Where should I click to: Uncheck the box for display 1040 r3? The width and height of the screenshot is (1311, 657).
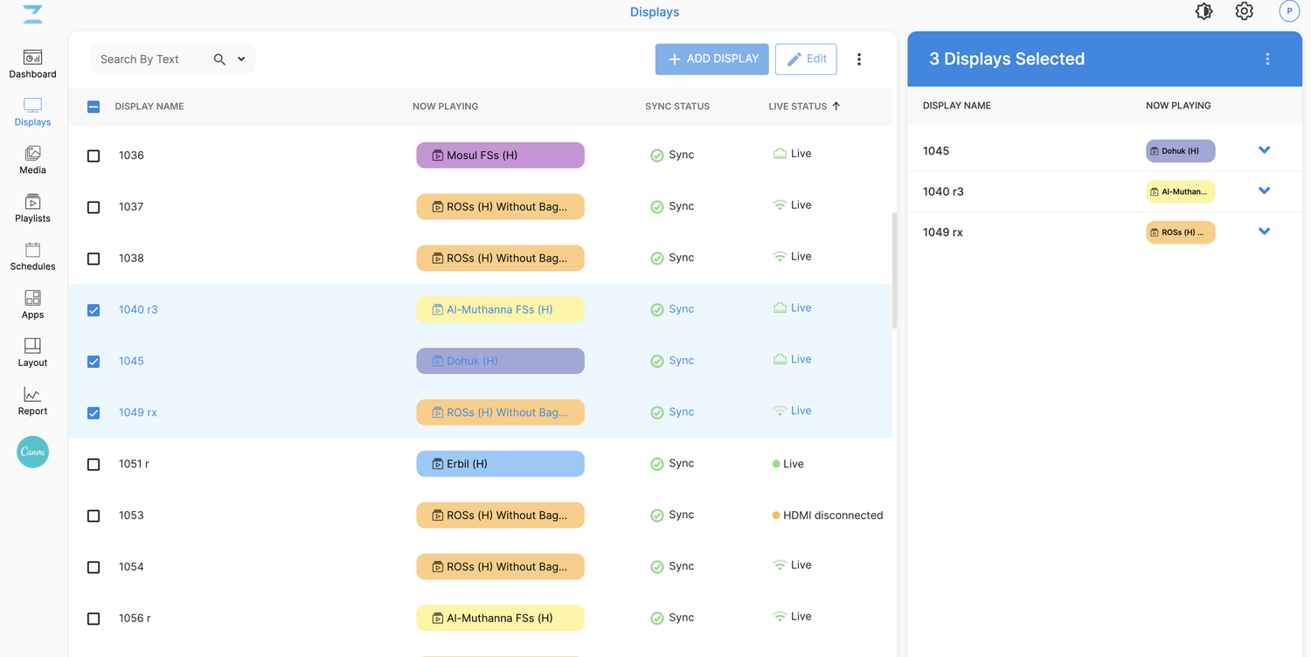[x=94, y=310]
